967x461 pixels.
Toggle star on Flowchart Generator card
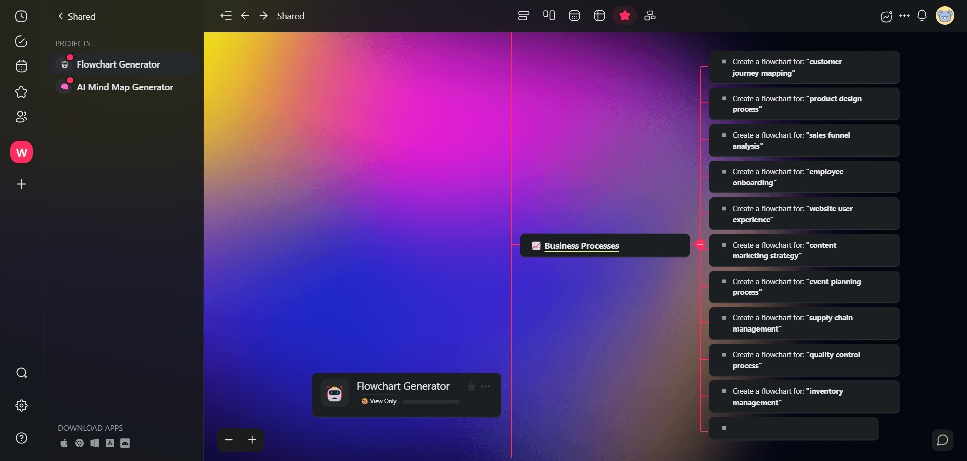[471, 386]
